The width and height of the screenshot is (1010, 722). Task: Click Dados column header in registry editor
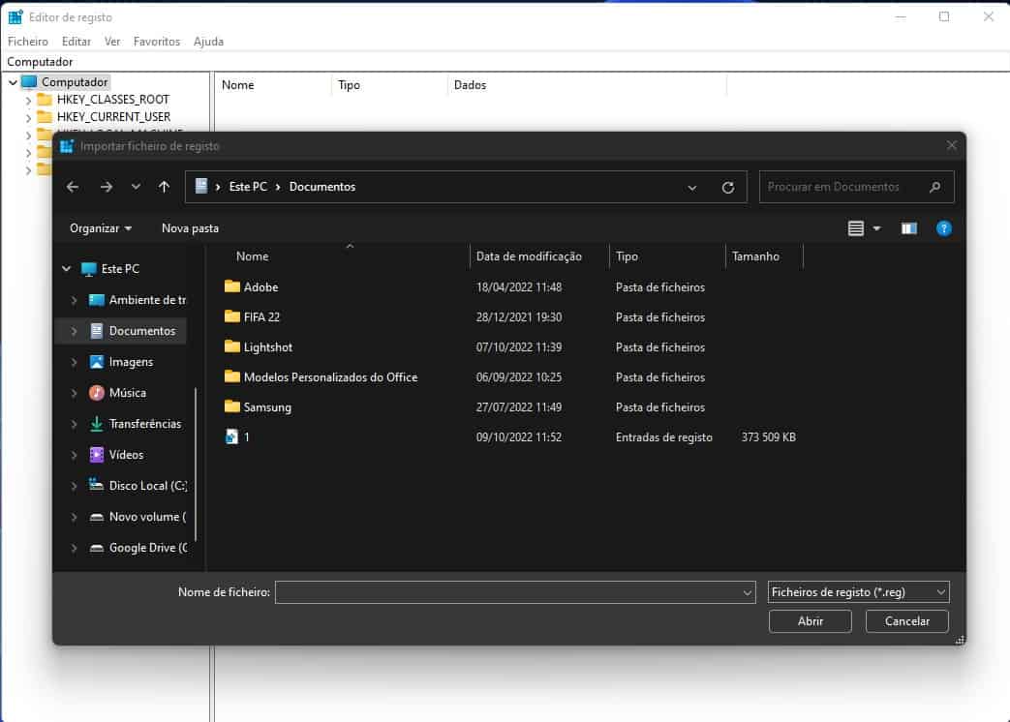point(470,85)
